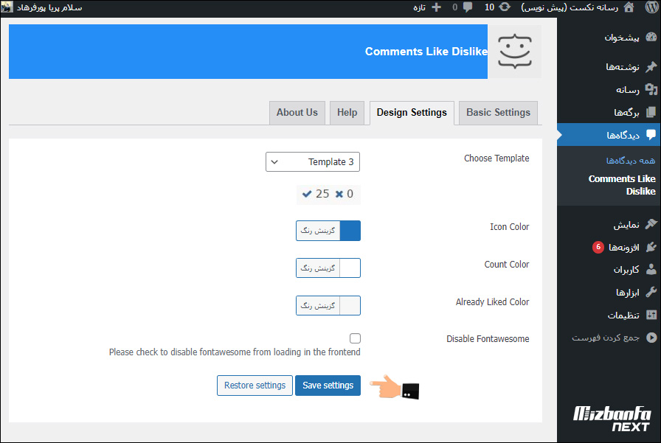
Task: Toggle the Disable Fontawesome checkbox
Action: pos(355,338)
